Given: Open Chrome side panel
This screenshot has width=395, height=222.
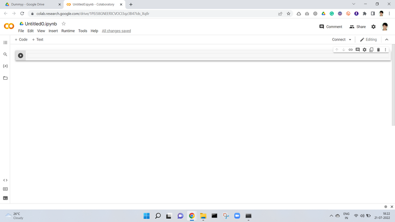Looking at the screenshot, I should click(x=373, y=13).
